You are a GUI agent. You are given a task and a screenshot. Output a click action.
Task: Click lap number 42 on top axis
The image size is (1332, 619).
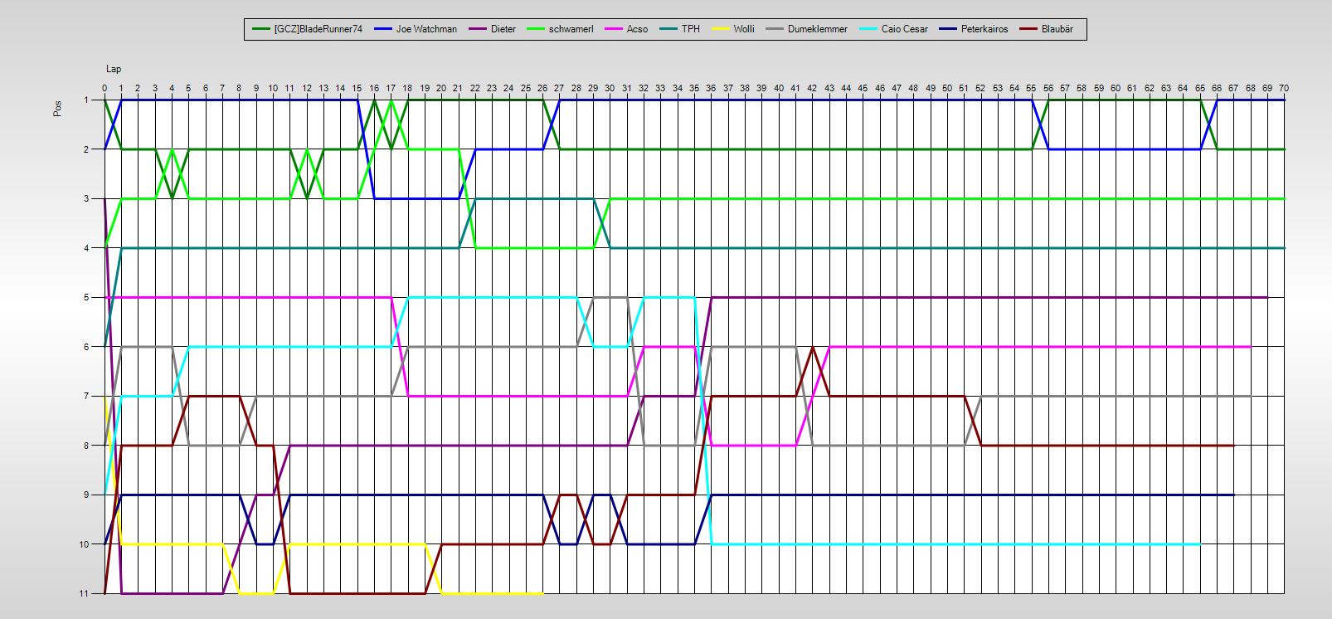tap(812, 88)
